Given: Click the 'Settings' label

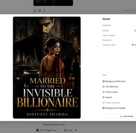Looking at the screenshot, I should tap(107, 25).
